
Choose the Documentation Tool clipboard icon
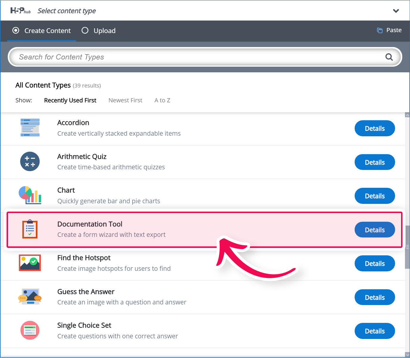[x=30, y=229]
